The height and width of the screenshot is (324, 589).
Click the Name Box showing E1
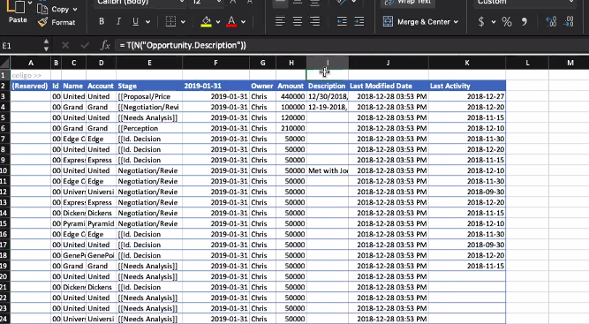coord(20,45)
